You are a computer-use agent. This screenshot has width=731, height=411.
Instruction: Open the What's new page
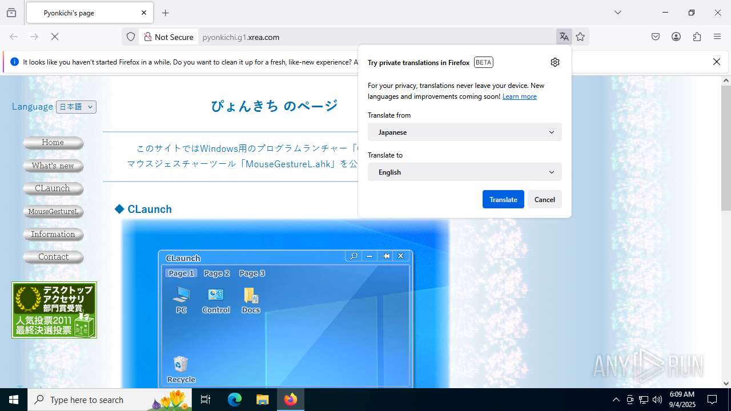tap(53, 166)
